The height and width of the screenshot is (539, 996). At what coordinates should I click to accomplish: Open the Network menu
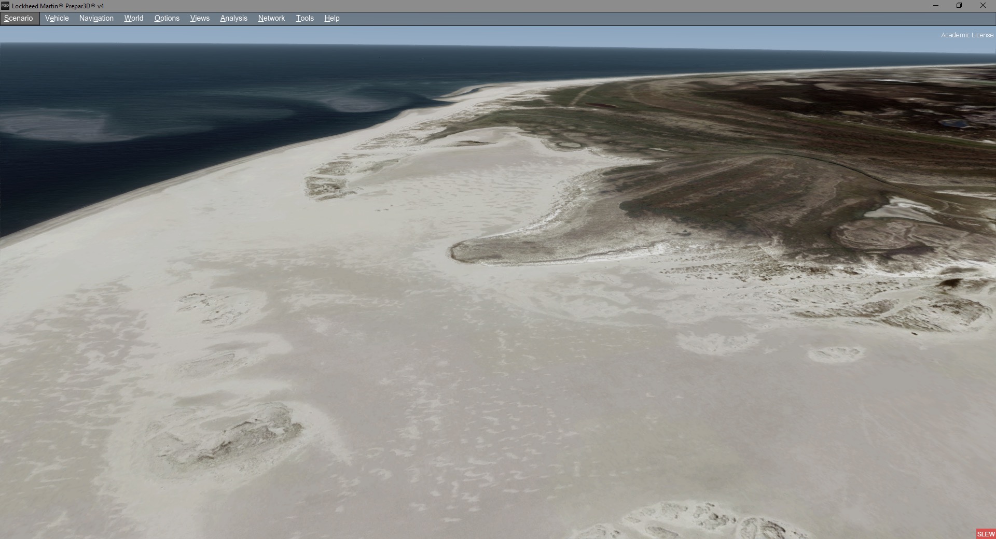coord(271,18)
